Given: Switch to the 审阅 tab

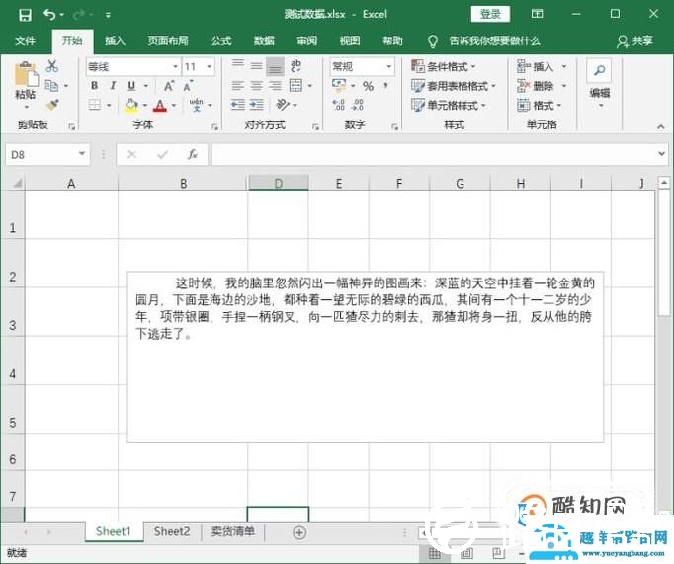Looking at the screenshot, I should click(307, 40).
